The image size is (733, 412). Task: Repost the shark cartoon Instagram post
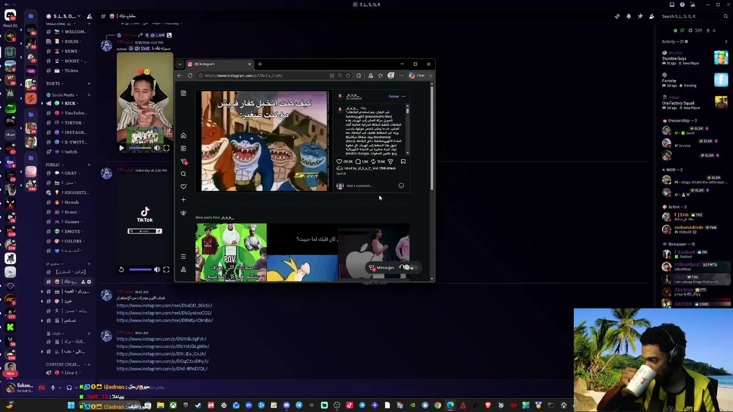[x=373, y=161]
